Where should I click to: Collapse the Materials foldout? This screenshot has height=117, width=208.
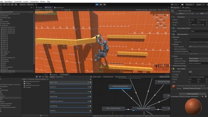click(172, 37)
